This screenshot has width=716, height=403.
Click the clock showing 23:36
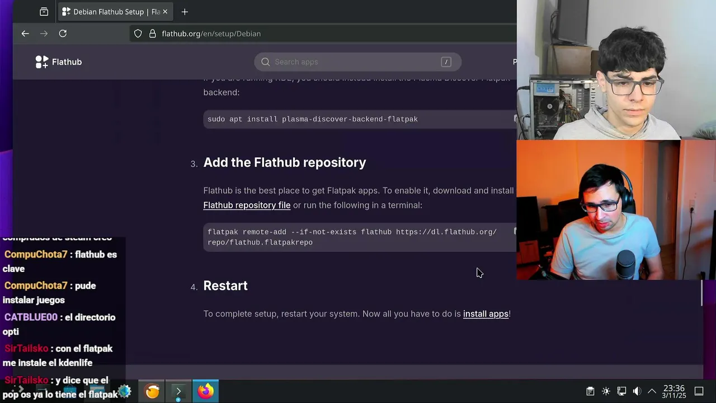674,391
